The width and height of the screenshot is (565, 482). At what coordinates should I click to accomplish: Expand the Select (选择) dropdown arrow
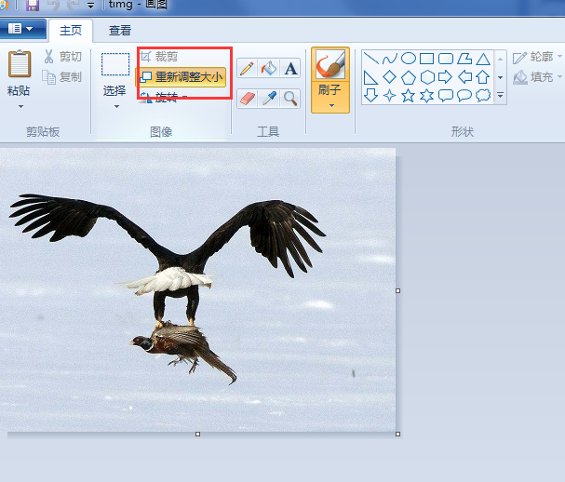pyautogui.click(x=115, y=106)
